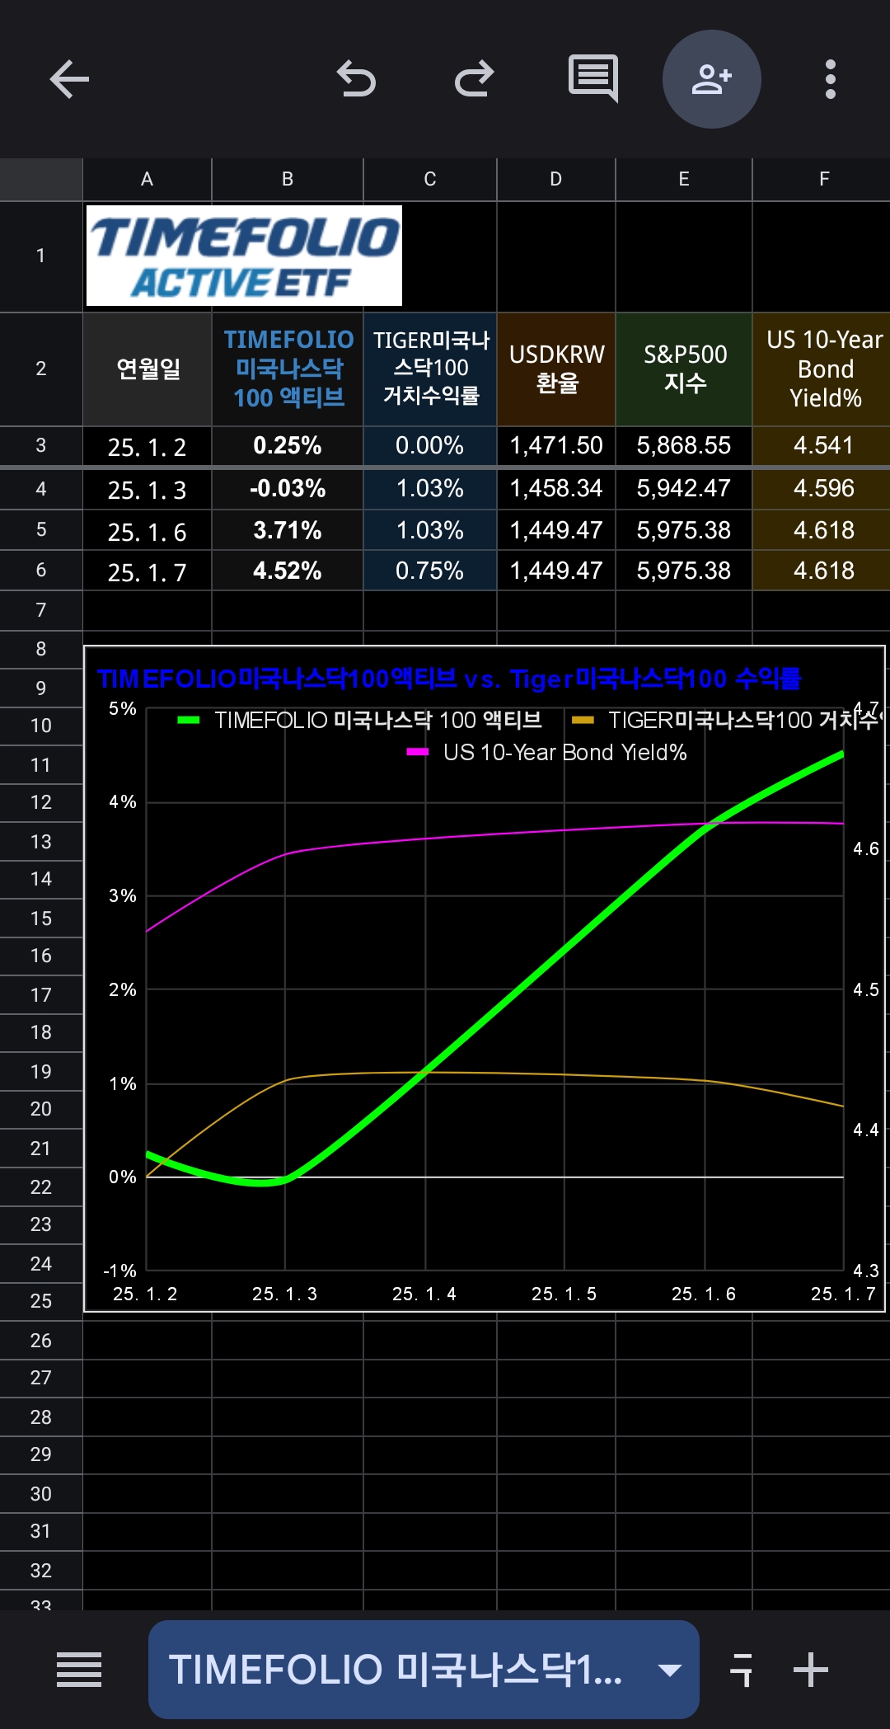Image resolution: width=890 pixels, height=1729 pixels.
Task: Select the S&P500 지수 header cell
Action: pyautogui.click(x=684, y=369)
